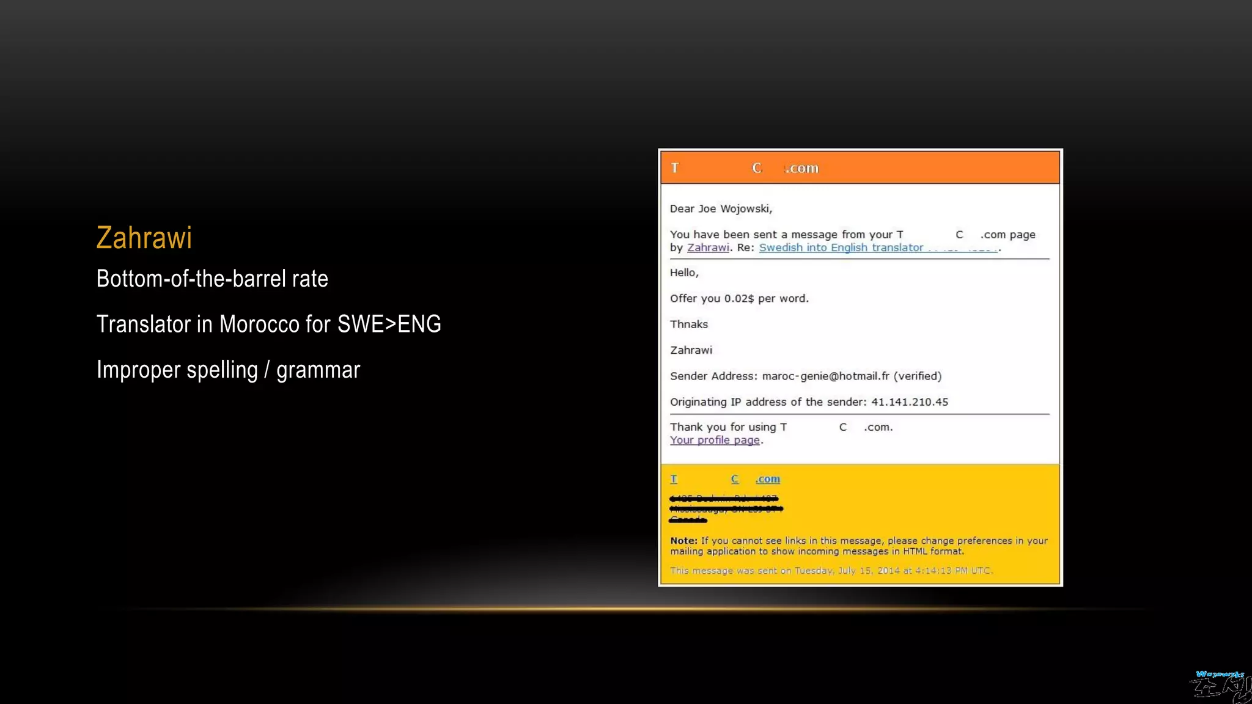Select 'Translator in Morocco for SWE>ENG' line
The image size is (1252, 704).
click(268, 324)
